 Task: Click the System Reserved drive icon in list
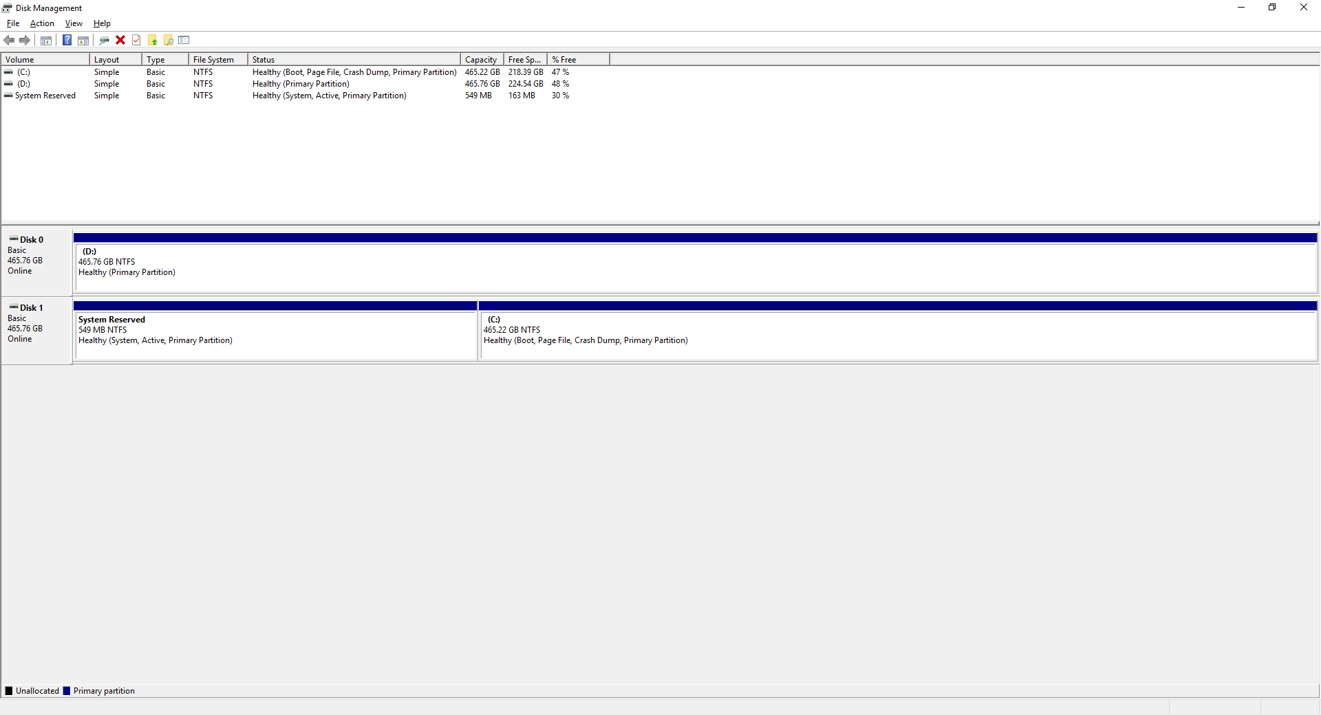(8, 96)
